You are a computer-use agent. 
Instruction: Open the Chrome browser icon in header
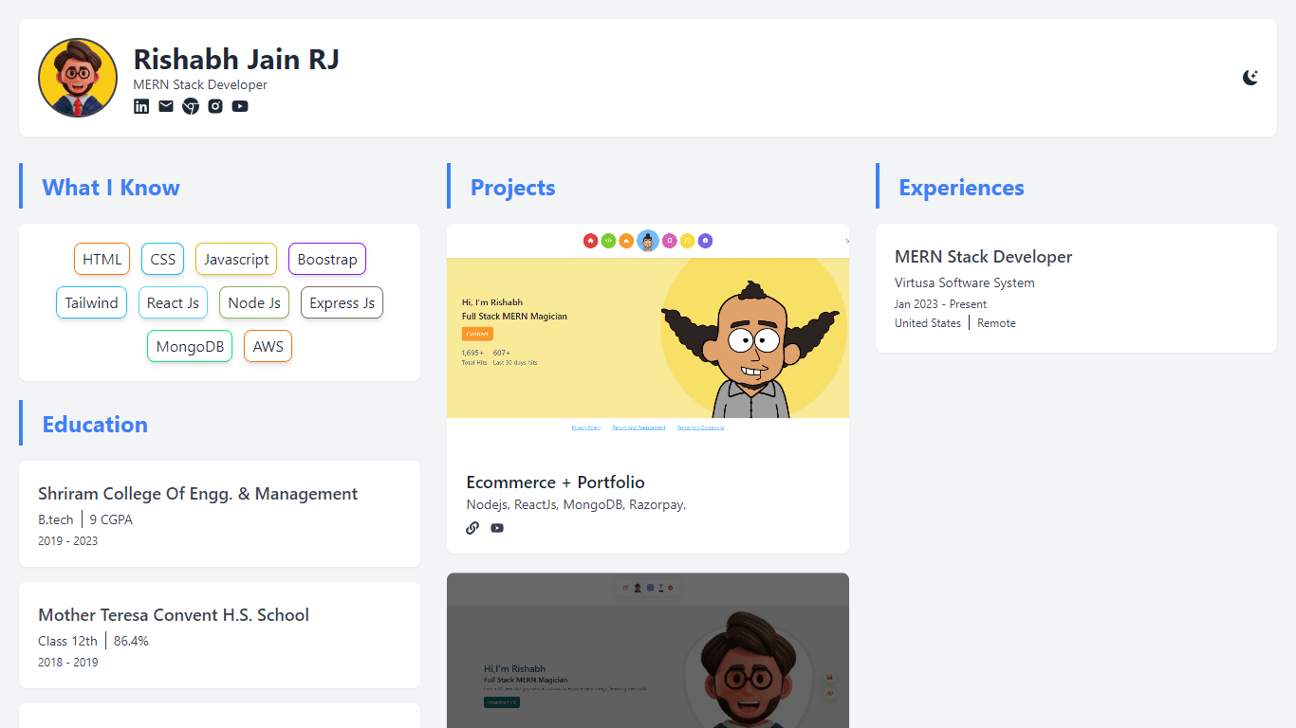pos(190,106)
